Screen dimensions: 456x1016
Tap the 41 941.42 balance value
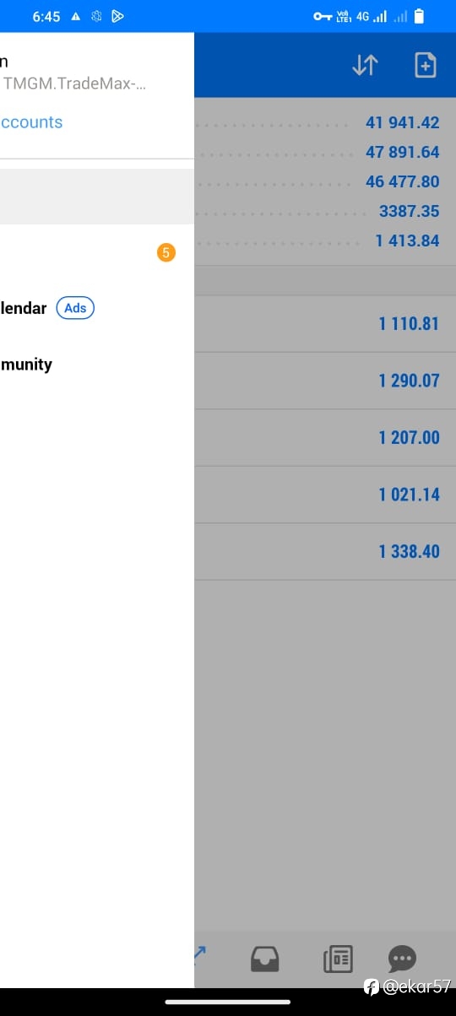click(403, 122)
